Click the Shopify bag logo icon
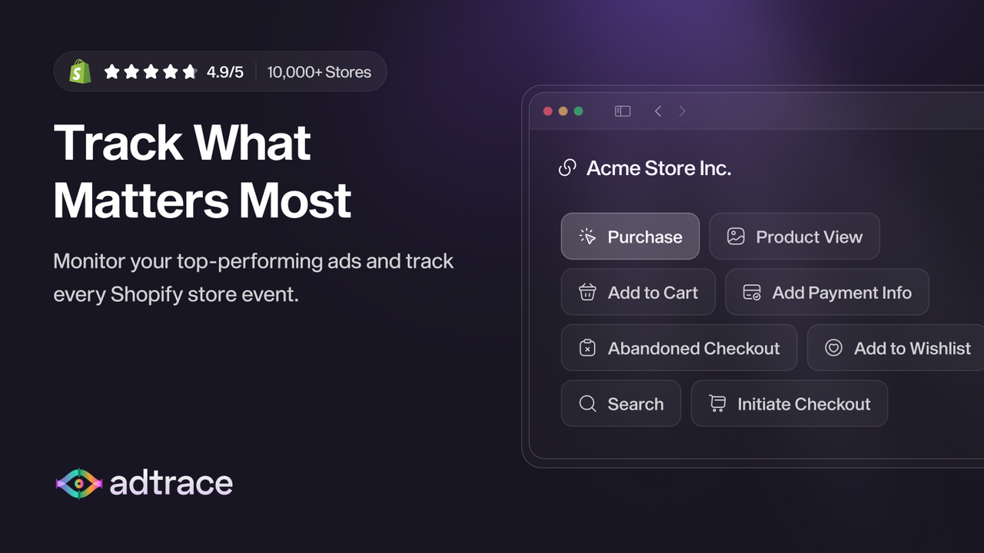This screenshot has width=984, height=553. pos(80,71)
